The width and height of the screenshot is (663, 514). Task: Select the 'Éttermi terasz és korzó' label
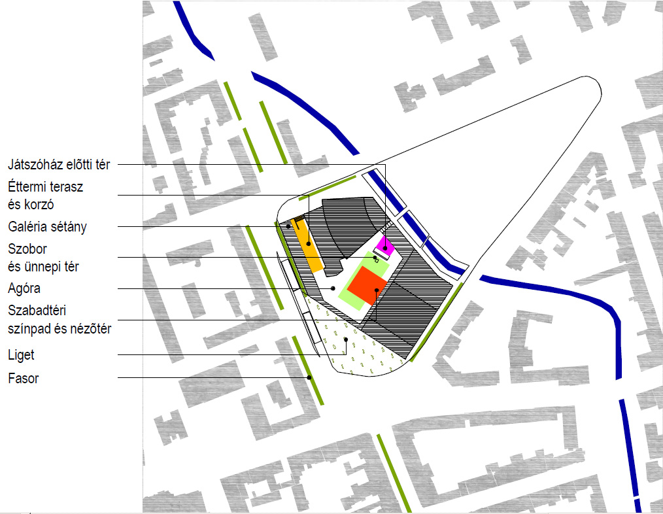[x=45, y=196]
